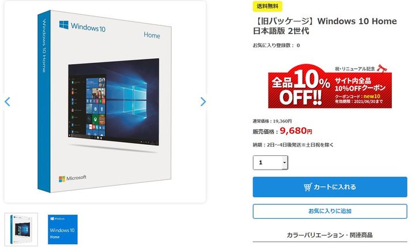Image resolution: width=415 pixels, height=247 pixels.
Task: Select the Windows 10 box thumbnail
Action: [x=21, y=229]
